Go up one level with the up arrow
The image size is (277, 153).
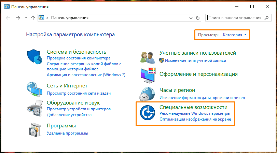pos(33,18)
